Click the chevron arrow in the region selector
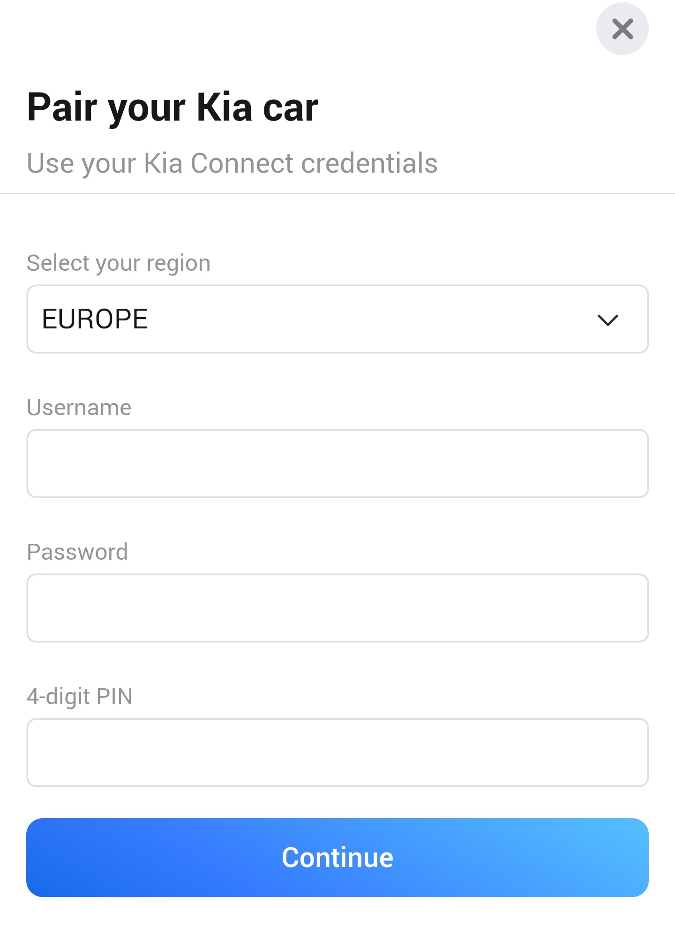 pos(607,320)
